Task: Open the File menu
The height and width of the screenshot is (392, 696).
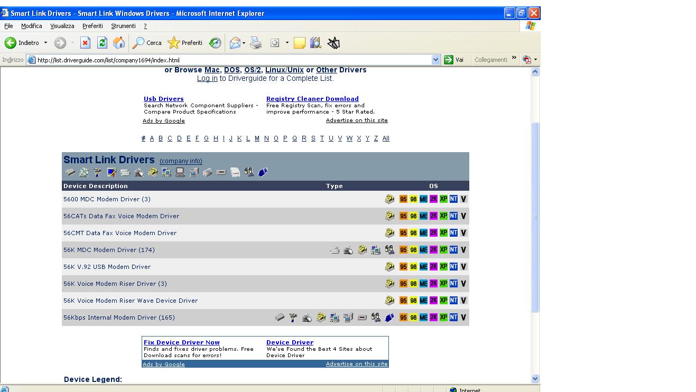Action: 8,26
